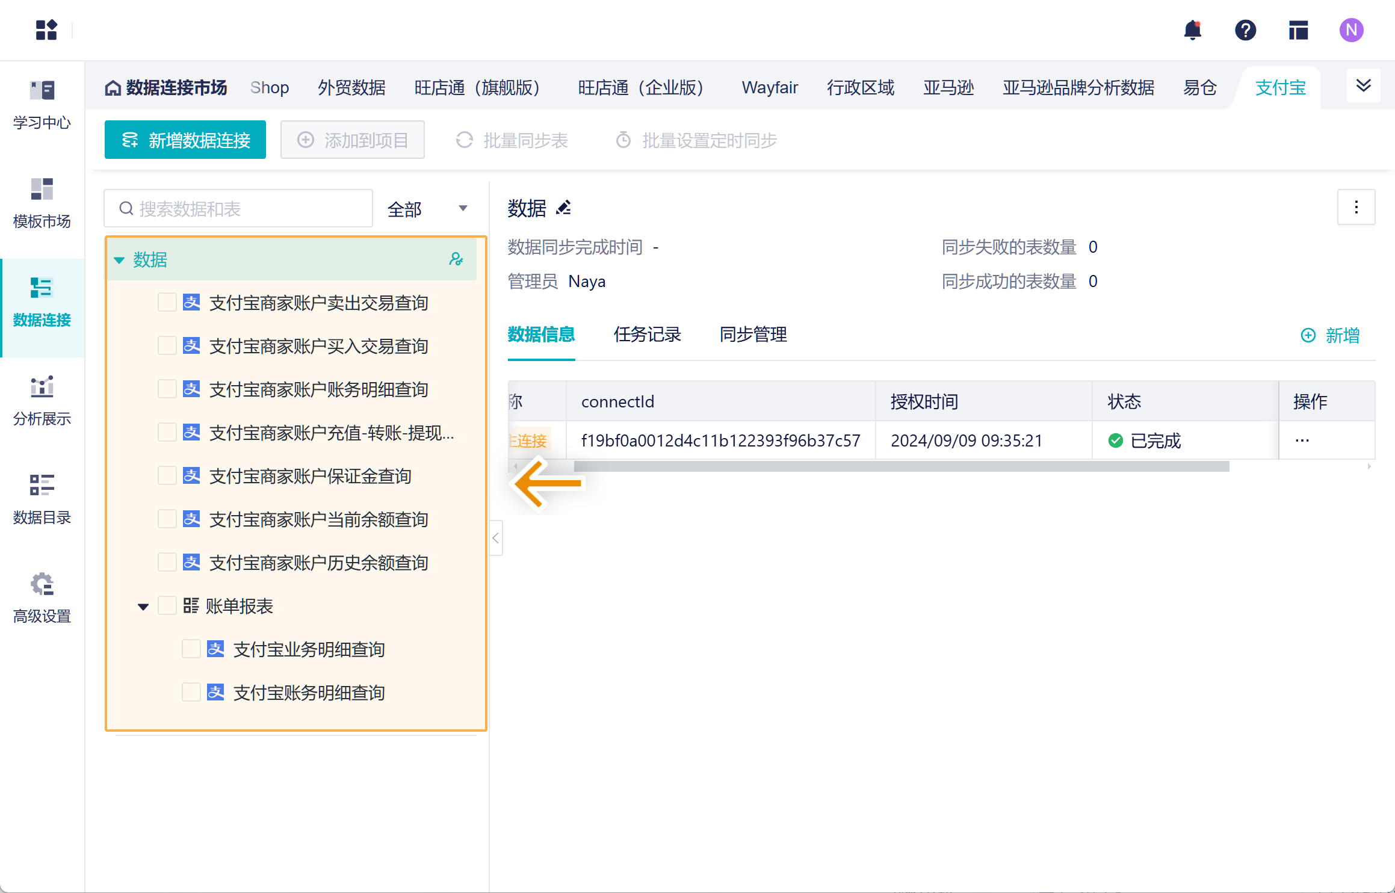Open 分析展示 from the left sidebar
Image resolution: width=1395 pixels, height=893 pixels.
coord(41,400)
